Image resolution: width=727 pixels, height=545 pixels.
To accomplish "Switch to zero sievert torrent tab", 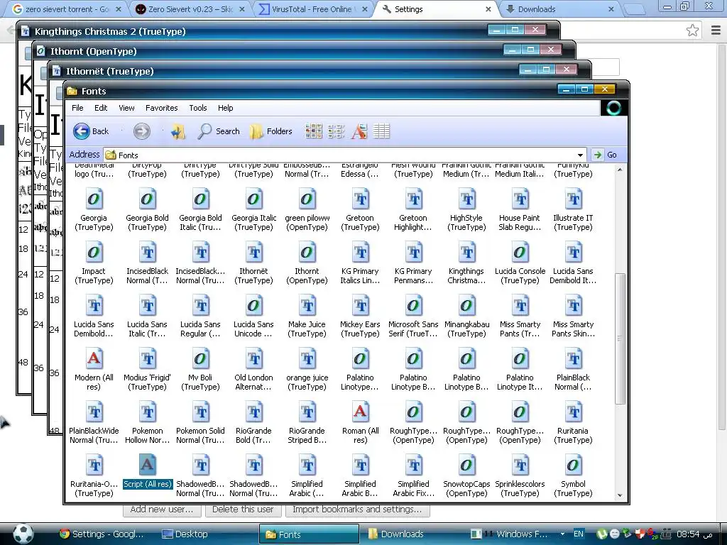I will pos(66,9).
